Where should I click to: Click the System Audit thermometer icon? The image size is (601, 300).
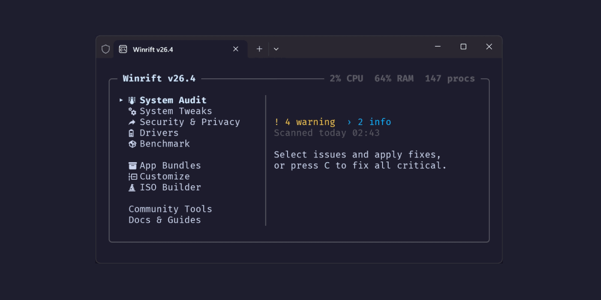point(132,100)
